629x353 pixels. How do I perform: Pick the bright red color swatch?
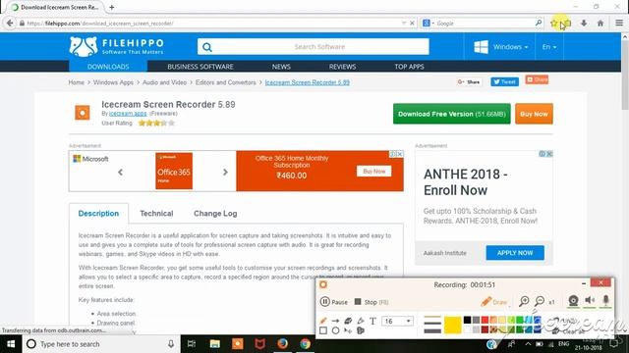pos(485,320)
